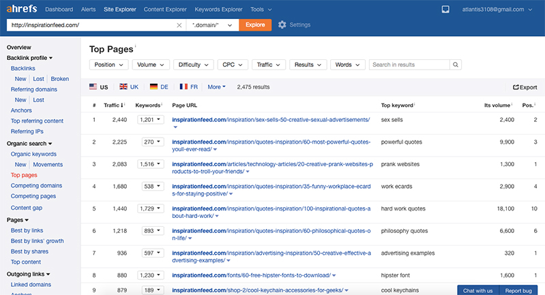Focus the Search in results field
The width and height of the screenshot is (545, 295).
[x=409, y=65]
